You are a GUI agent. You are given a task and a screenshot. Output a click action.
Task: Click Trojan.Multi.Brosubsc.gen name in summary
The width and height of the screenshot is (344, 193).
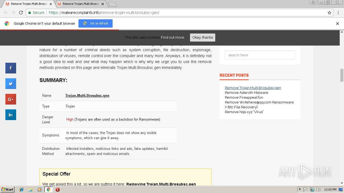click(87, 95)
